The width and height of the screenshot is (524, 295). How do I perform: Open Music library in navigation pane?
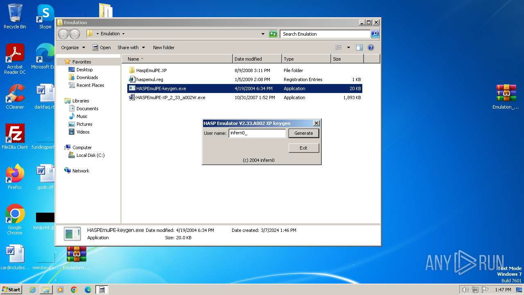82,116
